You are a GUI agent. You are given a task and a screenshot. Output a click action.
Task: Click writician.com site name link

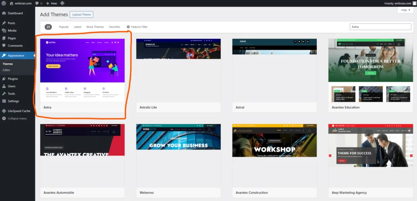tap(23, 3)
